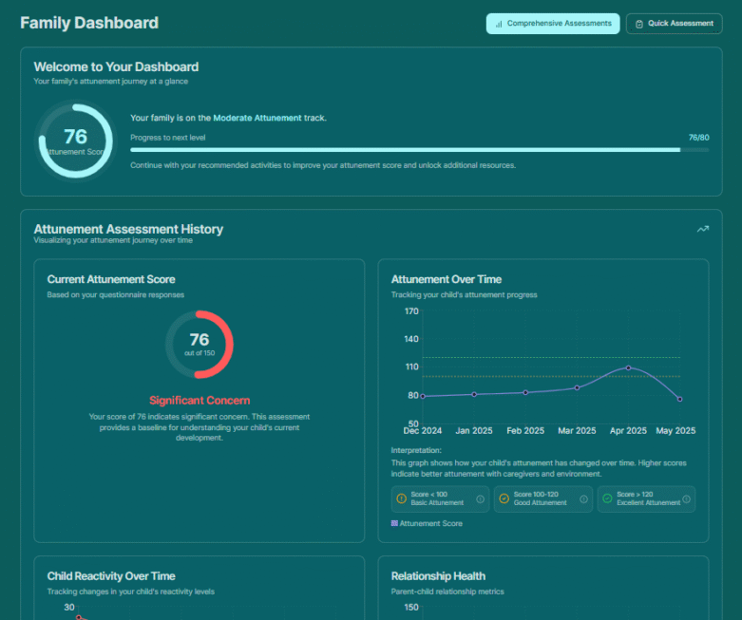Viewport: 742px width, 620px height.
Task: Click the Interpretation: label
Action: click(416, 450)
